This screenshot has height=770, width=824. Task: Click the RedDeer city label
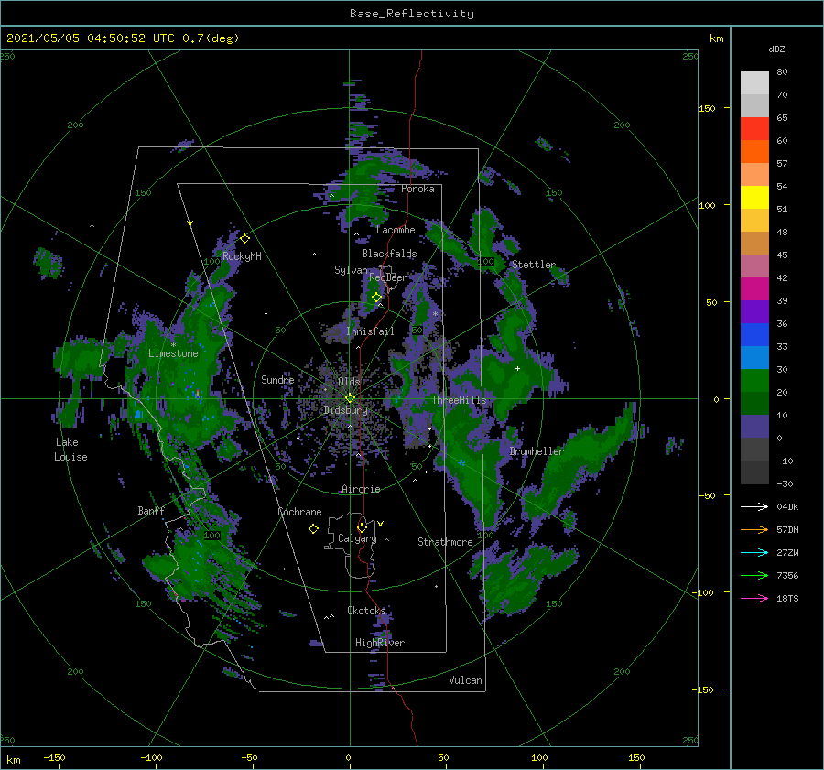[x=388, y=277]
